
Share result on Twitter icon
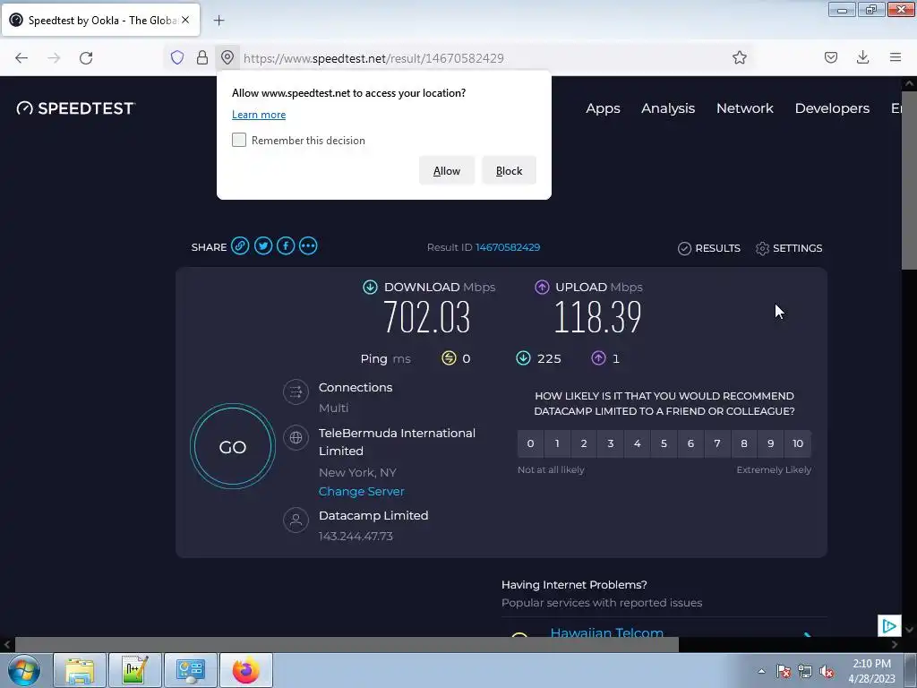pos(263,245)
